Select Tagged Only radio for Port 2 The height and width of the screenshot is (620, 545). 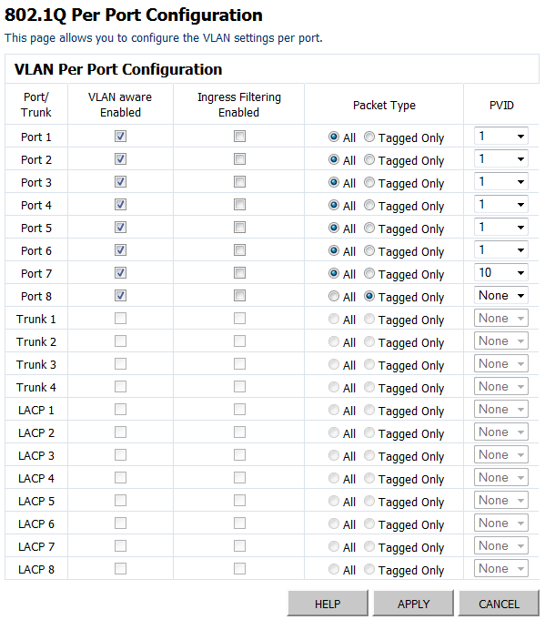click(x=369, y=159)
